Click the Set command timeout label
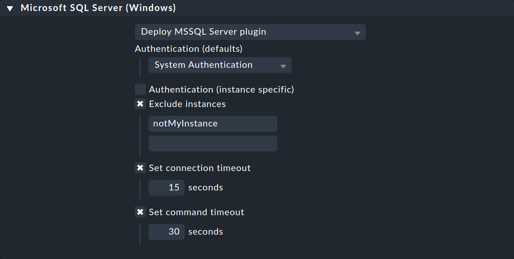 click(196, 212)
